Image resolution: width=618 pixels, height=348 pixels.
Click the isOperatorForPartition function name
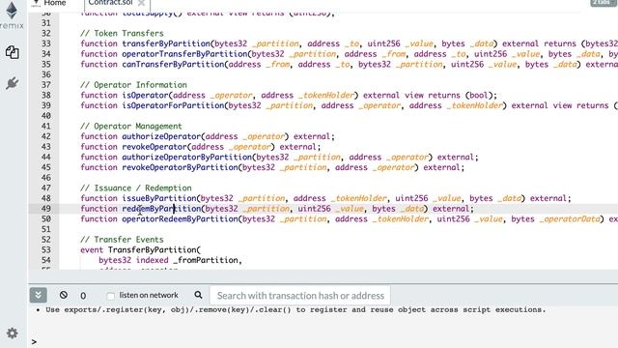coord(173,105)
